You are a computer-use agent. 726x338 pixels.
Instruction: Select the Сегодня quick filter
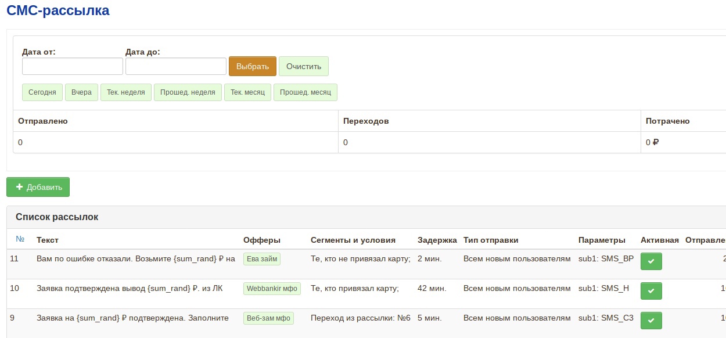[42, 92]
